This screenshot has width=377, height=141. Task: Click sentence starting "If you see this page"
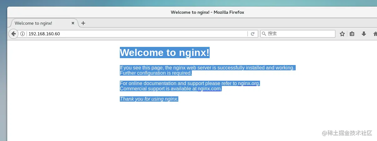[207, 68]
